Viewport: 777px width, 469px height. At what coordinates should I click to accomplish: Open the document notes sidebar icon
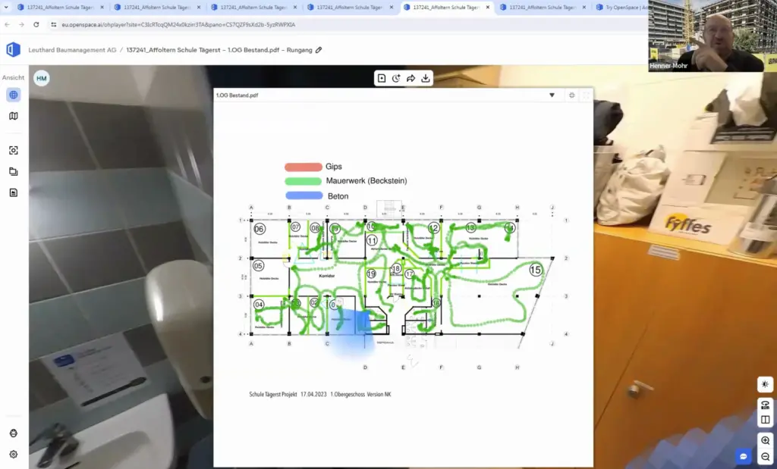(13, 192)
